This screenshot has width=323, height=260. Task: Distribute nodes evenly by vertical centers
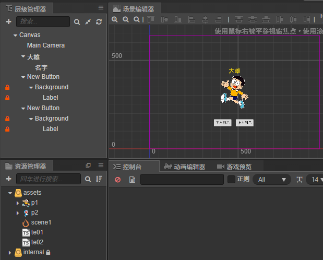[x=253, y=20]
